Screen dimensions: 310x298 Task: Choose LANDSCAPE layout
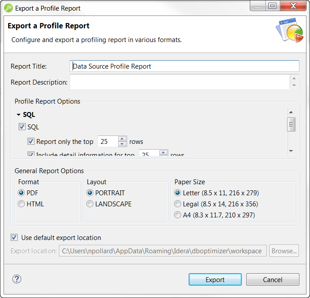(x=90, y=204)
